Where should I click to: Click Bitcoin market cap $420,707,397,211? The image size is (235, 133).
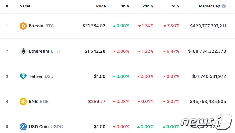(x=208, y=26)
